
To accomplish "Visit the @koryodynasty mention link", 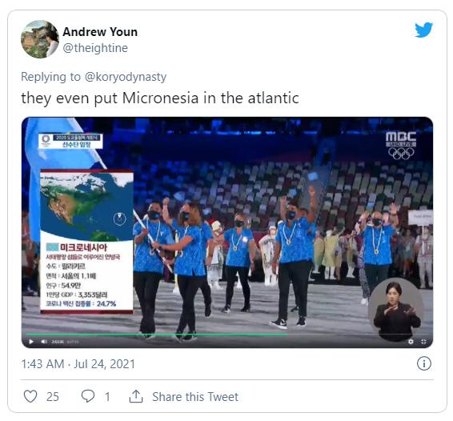I will (126, 77).
